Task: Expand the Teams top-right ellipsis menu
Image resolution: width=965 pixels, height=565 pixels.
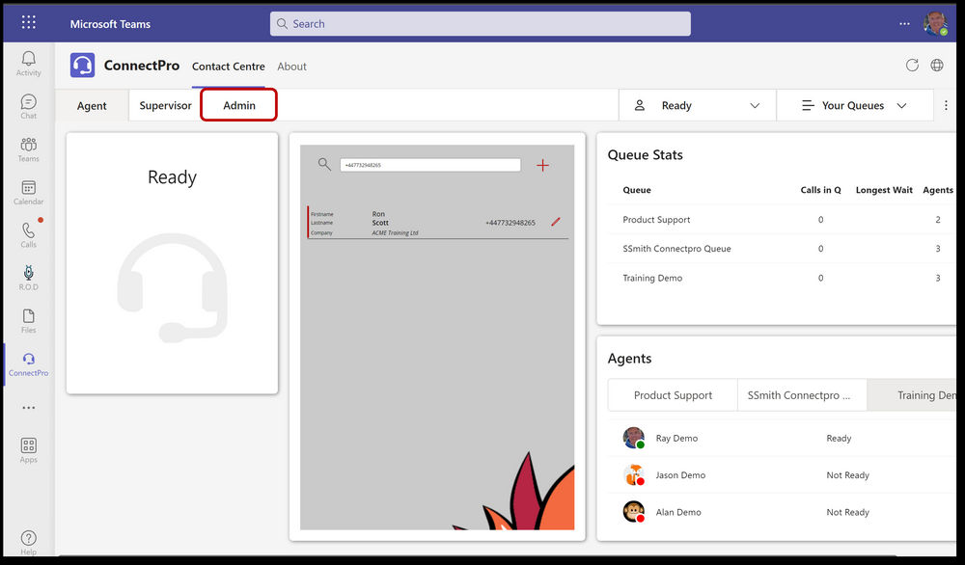Action: (x=903, y=21)
